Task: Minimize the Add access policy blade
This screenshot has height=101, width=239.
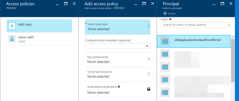Action: point(136,4)
